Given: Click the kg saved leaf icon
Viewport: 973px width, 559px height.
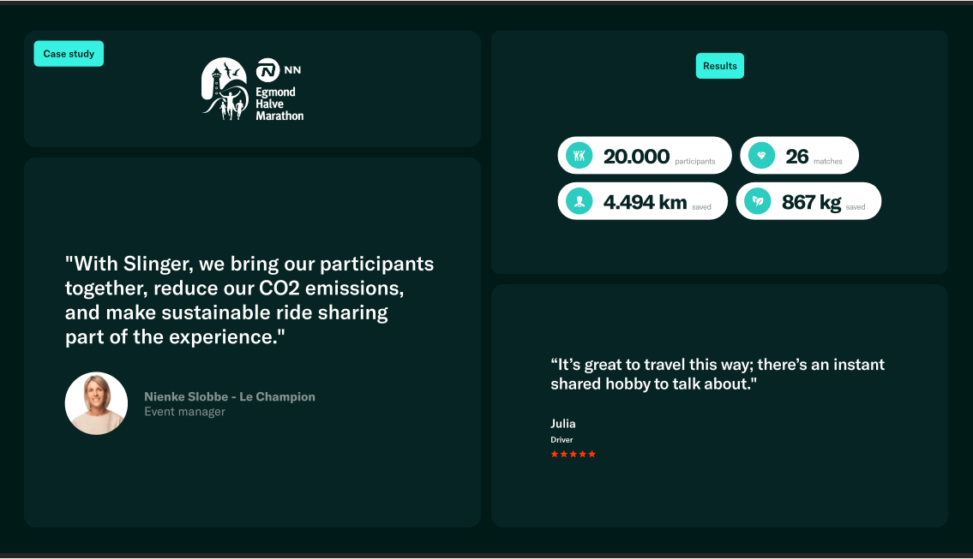Looking at the screenshot, I should (758, 202).
